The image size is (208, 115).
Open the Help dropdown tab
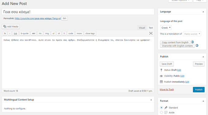pyautogui.click(x=200, y=1)
